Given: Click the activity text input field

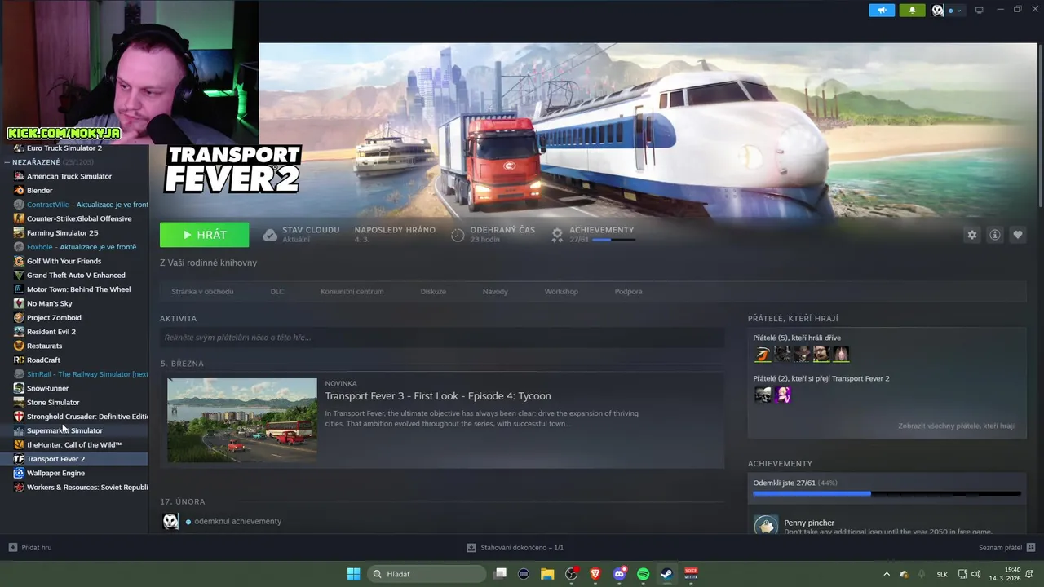Looking at the screenshot, I should pos(442,338).
